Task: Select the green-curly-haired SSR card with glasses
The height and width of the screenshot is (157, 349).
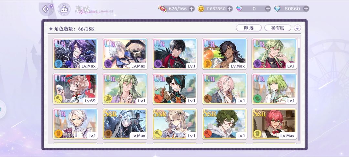Action: pos(224,124)
